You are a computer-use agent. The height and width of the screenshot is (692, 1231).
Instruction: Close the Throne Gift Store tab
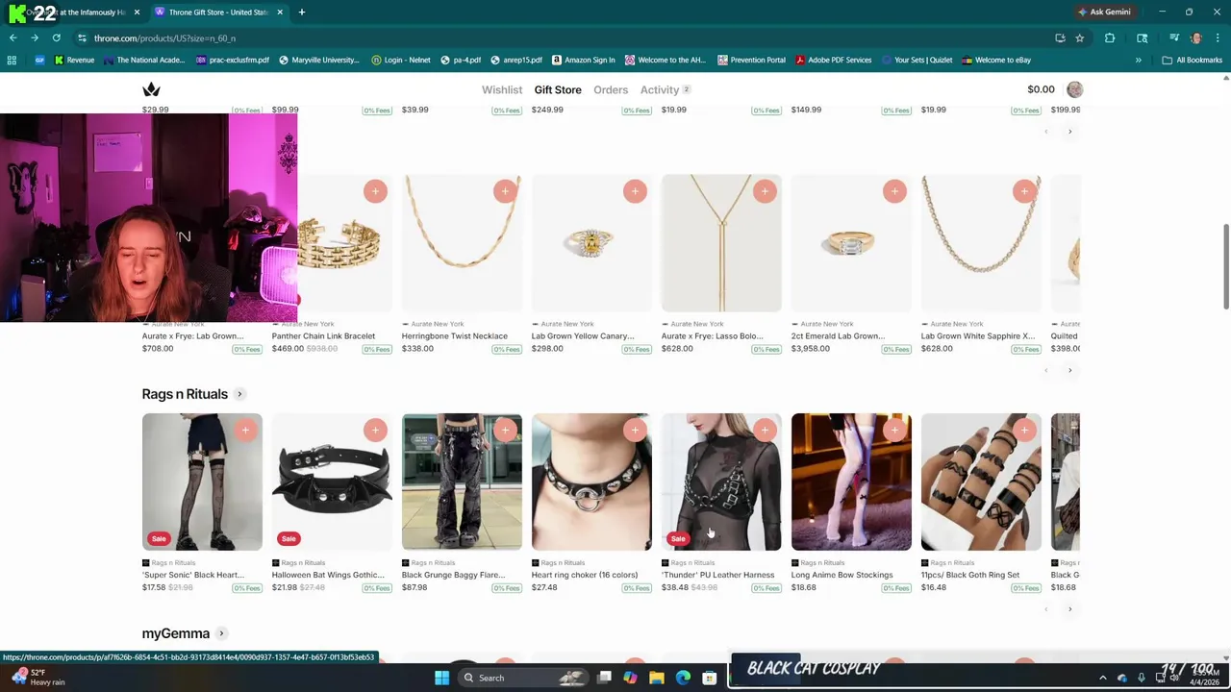[x=280, y=12]
